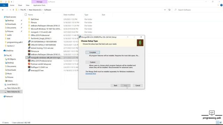Select Filmora.rar archive icon

point(29,51)
